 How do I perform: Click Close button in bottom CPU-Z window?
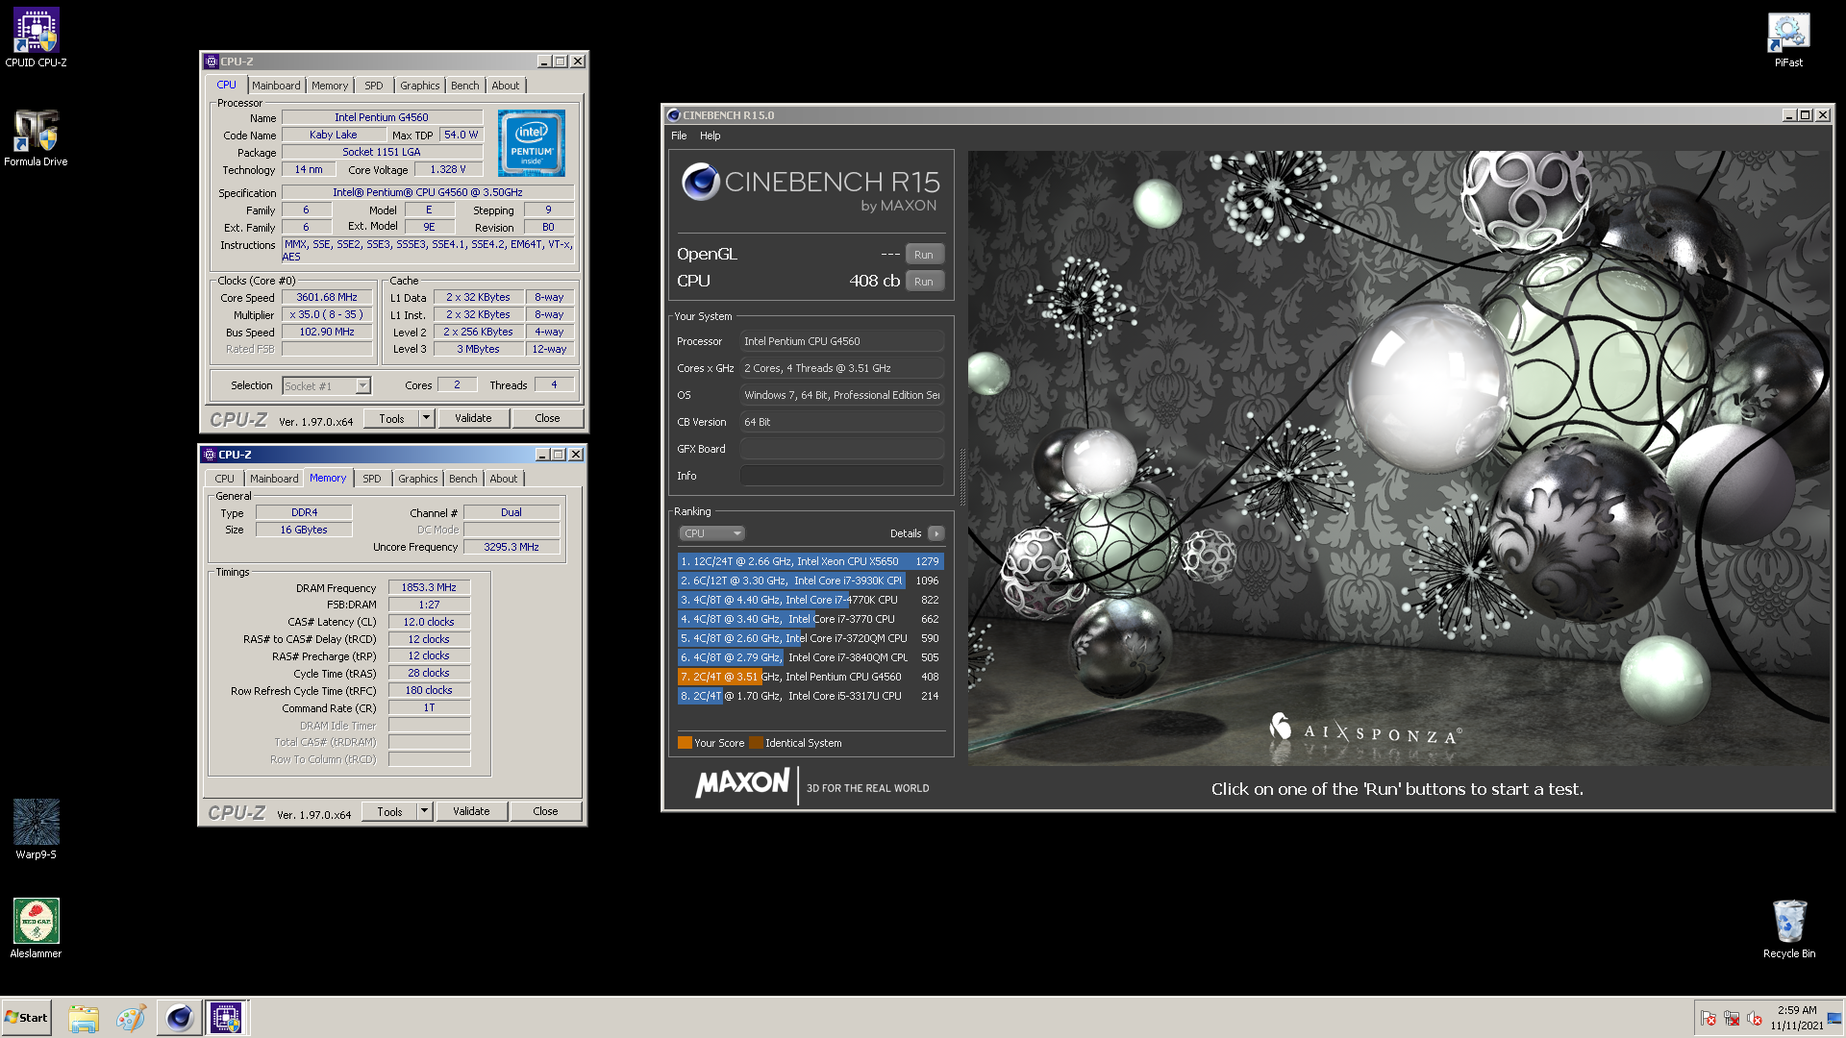545,811
